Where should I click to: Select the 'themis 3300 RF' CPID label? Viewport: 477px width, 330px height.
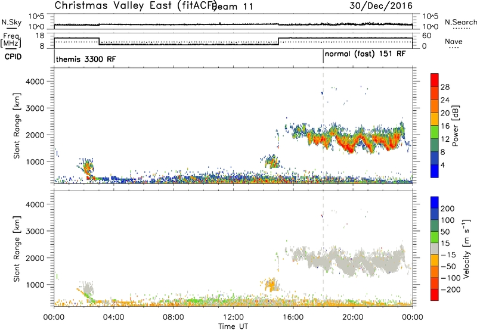[x=86, y=59]
